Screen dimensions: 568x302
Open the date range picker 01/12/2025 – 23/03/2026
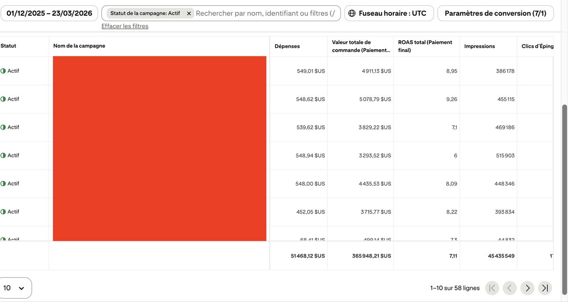(x=49, y=13)
